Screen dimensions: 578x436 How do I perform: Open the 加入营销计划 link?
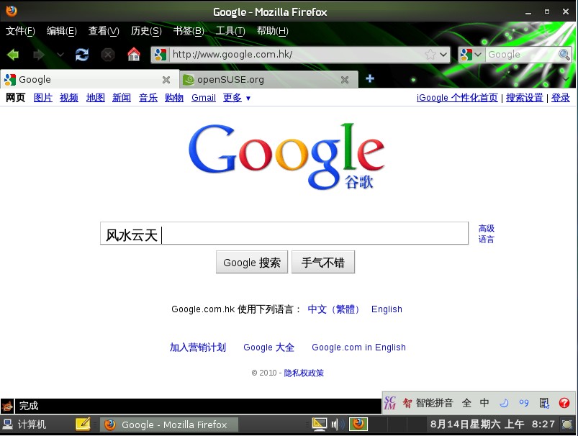coord(197,348)
